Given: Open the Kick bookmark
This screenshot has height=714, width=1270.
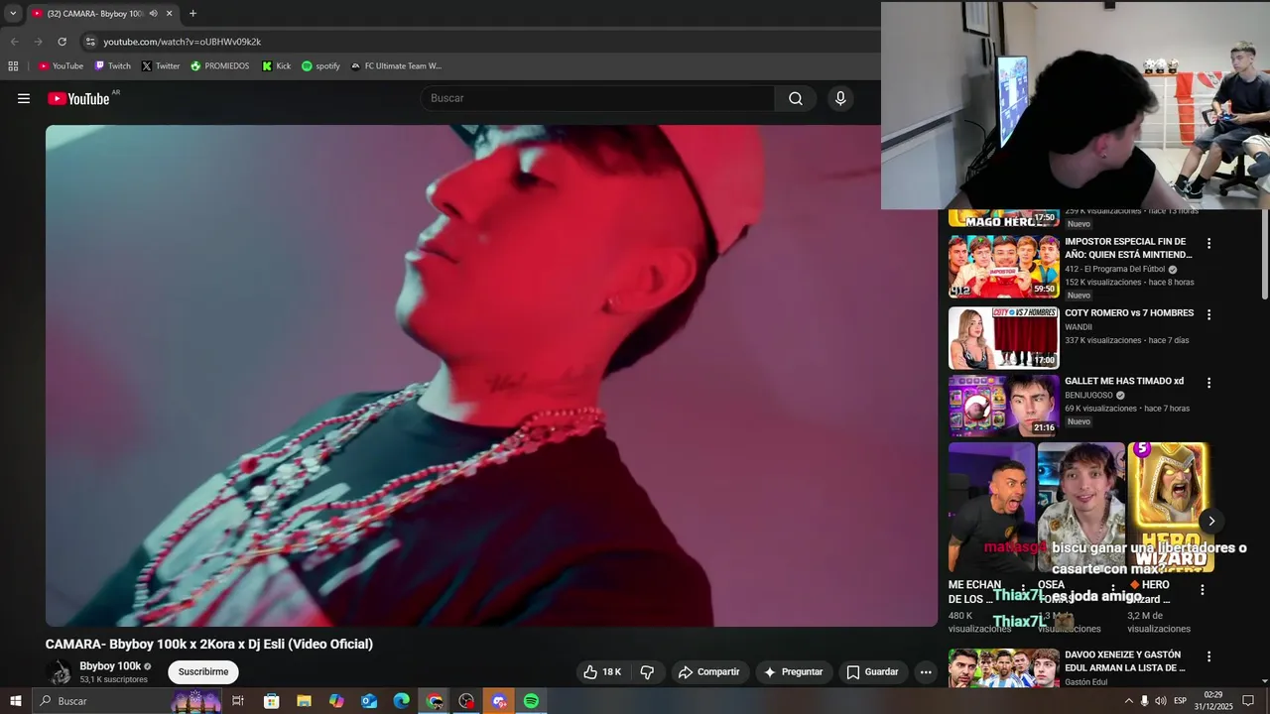Looking at the screenshot, I should (277, 66).
